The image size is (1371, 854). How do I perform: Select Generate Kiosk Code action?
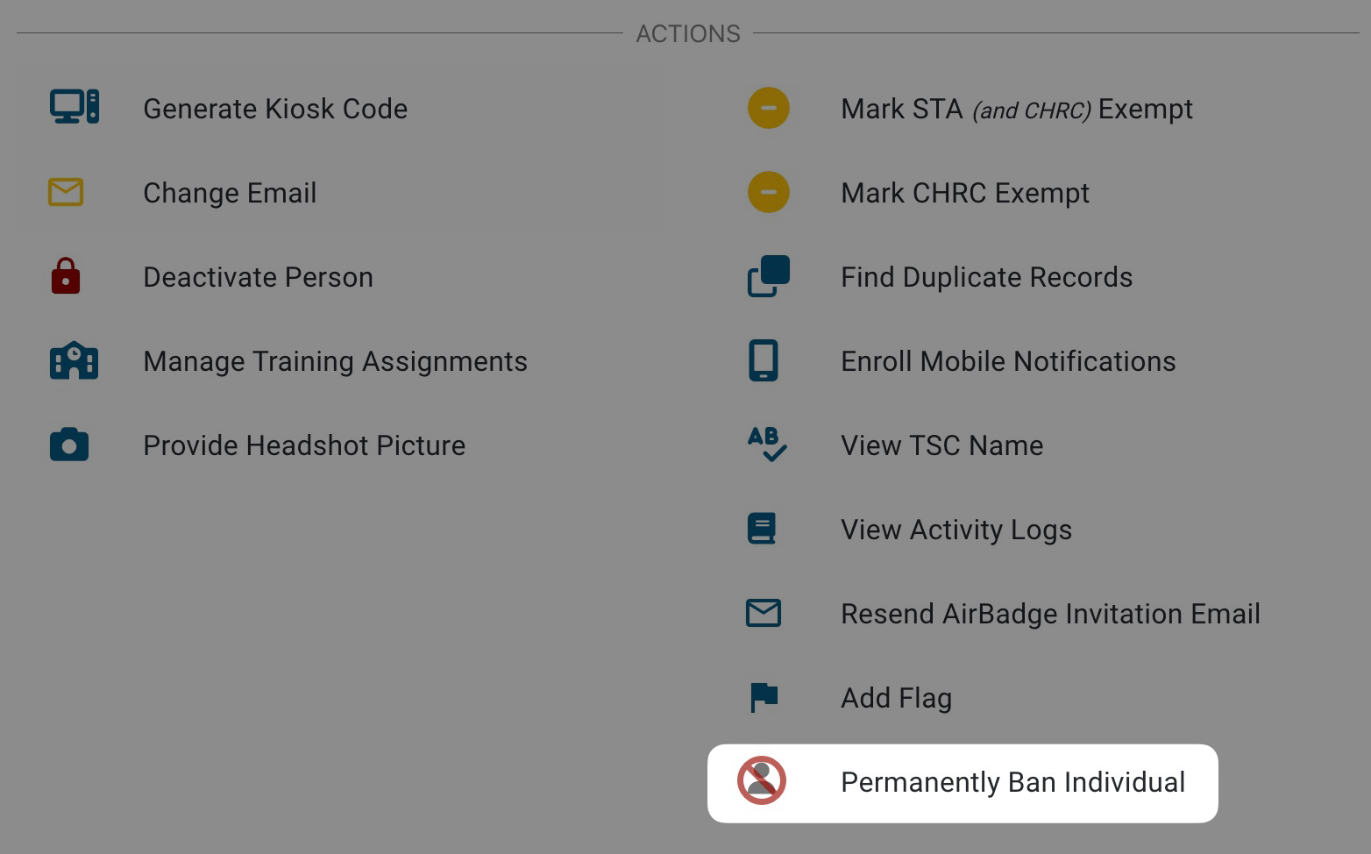(x=275, y=109)
